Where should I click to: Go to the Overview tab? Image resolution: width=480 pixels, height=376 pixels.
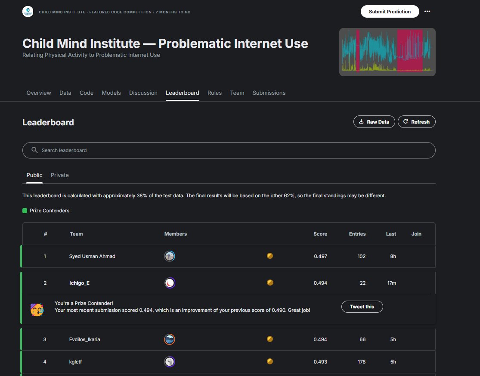(39, 93)
